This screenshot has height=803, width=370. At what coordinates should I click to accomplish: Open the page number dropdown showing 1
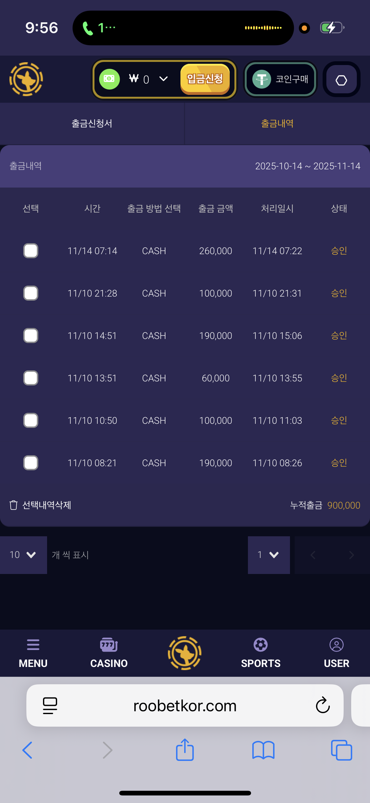pyautogui.click(x=269, y=555)
